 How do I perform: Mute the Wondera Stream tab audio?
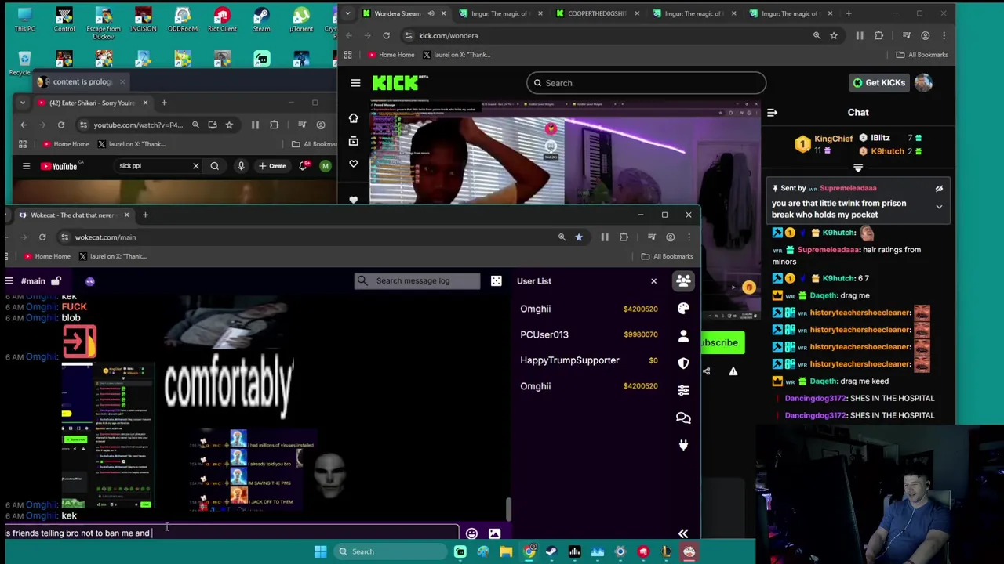431,13
